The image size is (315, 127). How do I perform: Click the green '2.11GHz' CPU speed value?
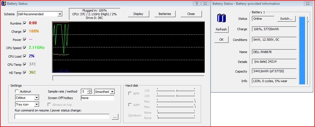coord(37,48)
